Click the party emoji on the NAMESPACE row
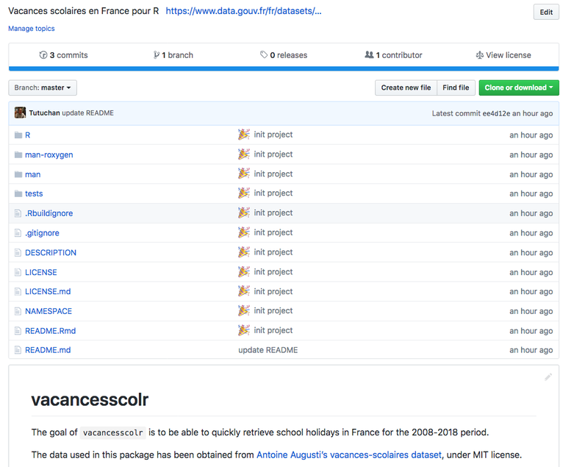 [244, 311]
